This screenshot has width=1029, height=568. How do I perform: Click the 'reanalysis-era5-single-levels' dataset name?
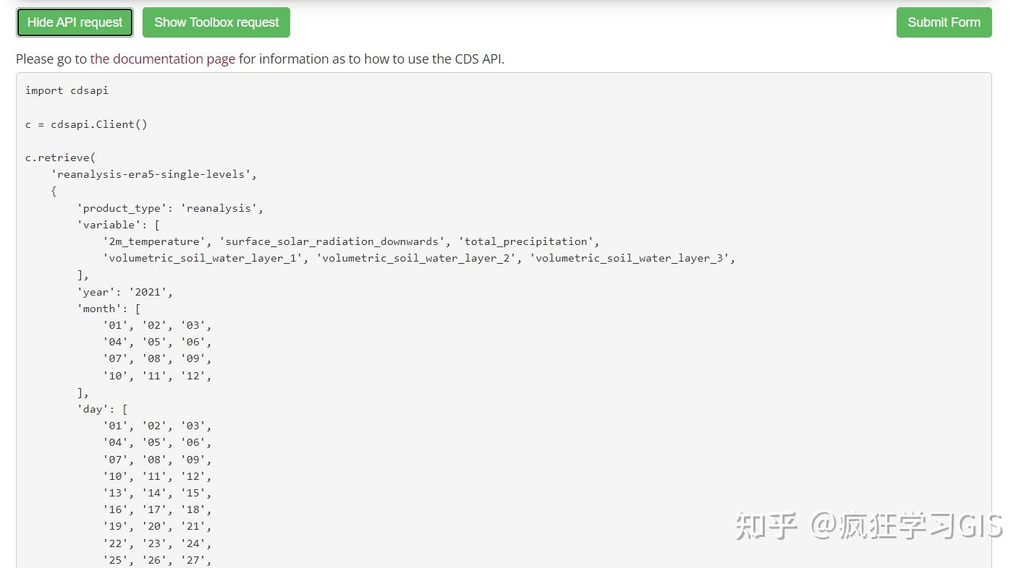tap(154, 174)
